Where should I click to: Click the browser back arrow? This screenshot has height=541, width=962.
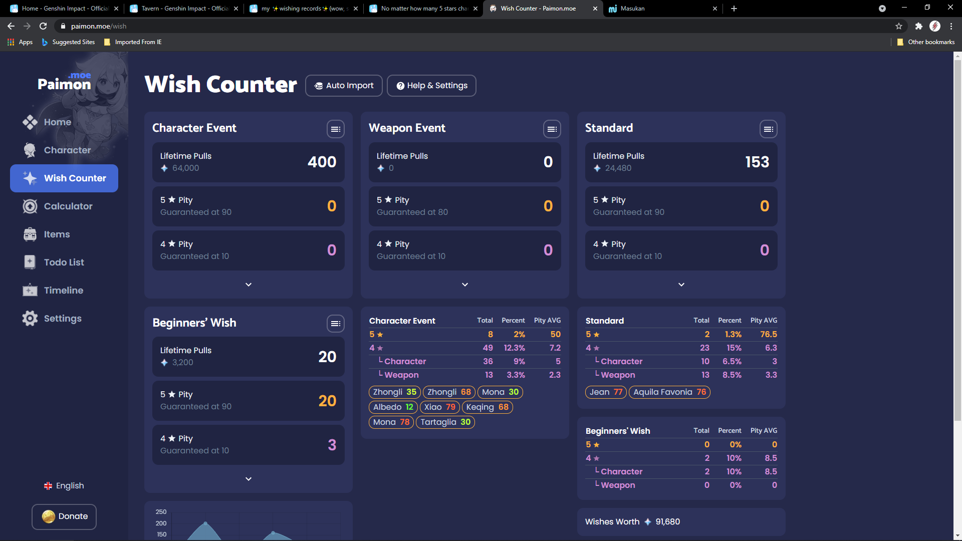click(x=11, y=26)
